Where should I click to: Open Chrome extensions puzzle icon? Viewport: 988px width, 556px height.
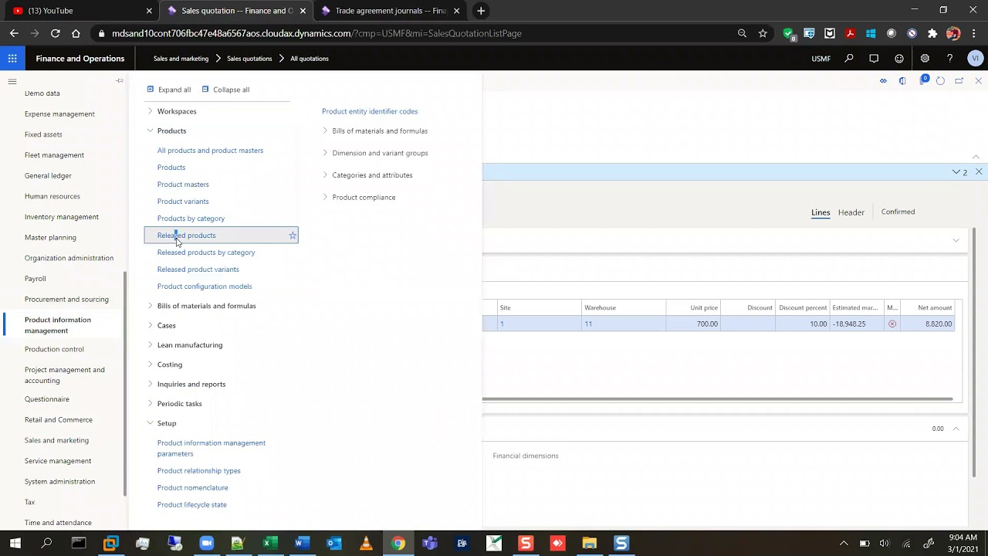(x=932, y=33)
